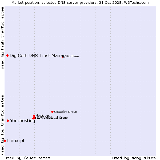
Task: Click the Linux.pl label text
Action: click(15, 141)
